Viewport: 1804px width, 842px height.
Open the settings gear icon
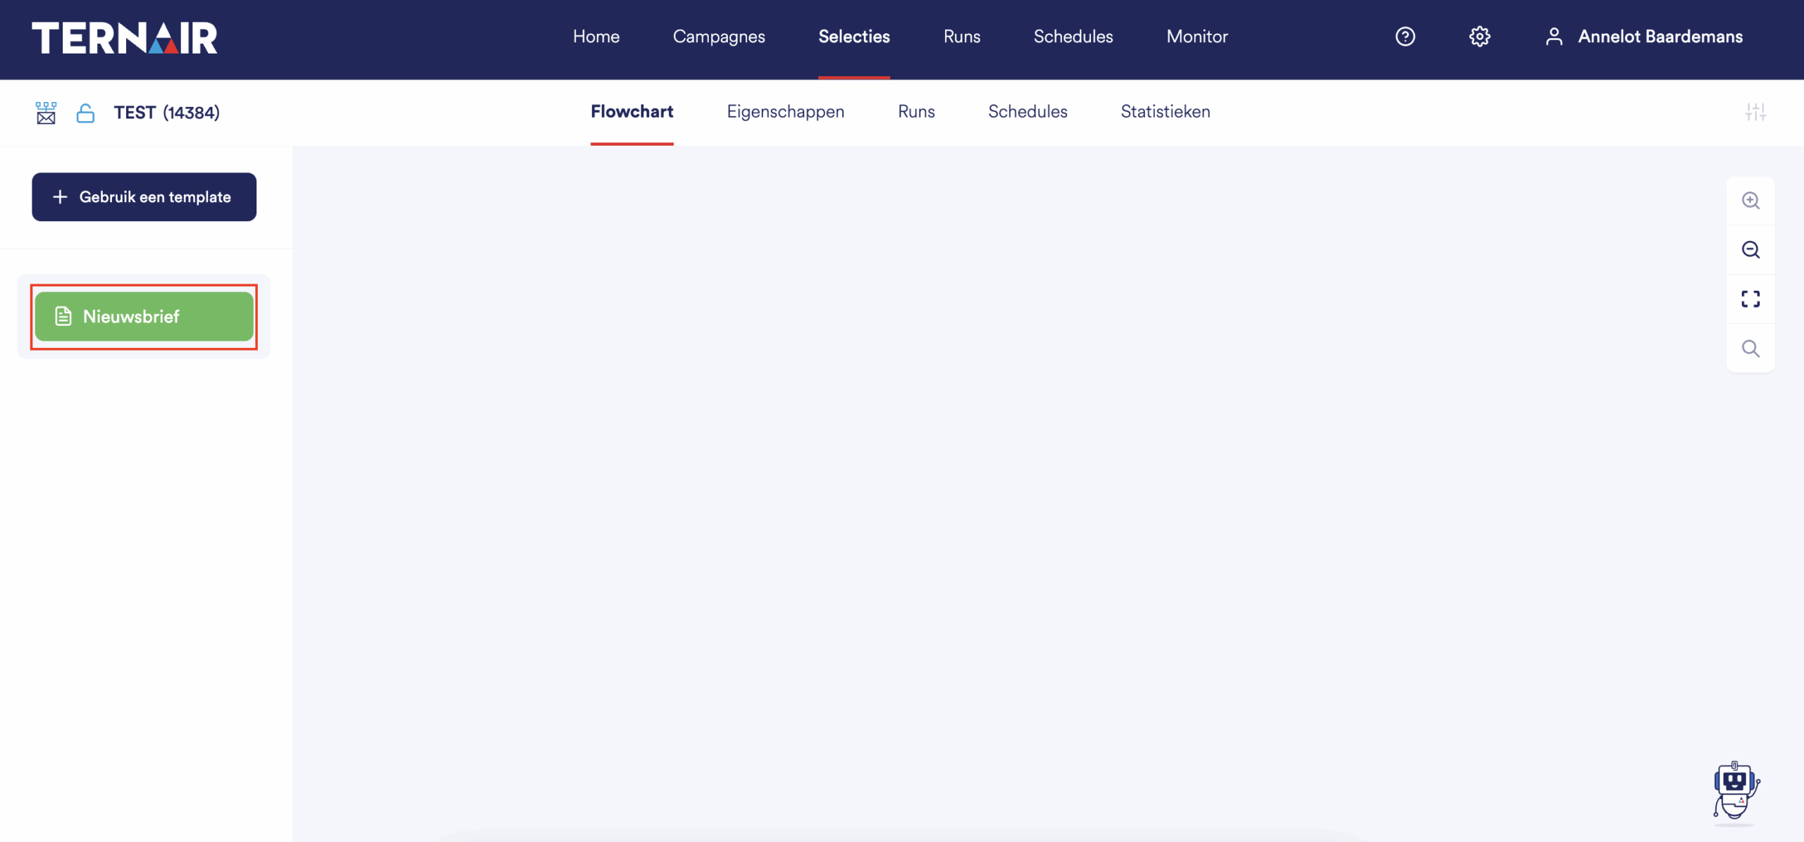[1479, 37]
